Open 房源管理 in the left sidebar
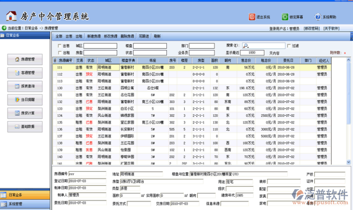This screenshot has width=353, height=210. tap(25, 59)
